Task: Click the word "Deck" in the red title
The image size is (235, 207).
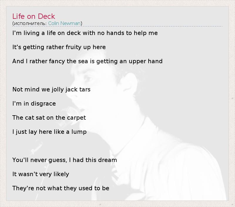Action: coord(46,16)
